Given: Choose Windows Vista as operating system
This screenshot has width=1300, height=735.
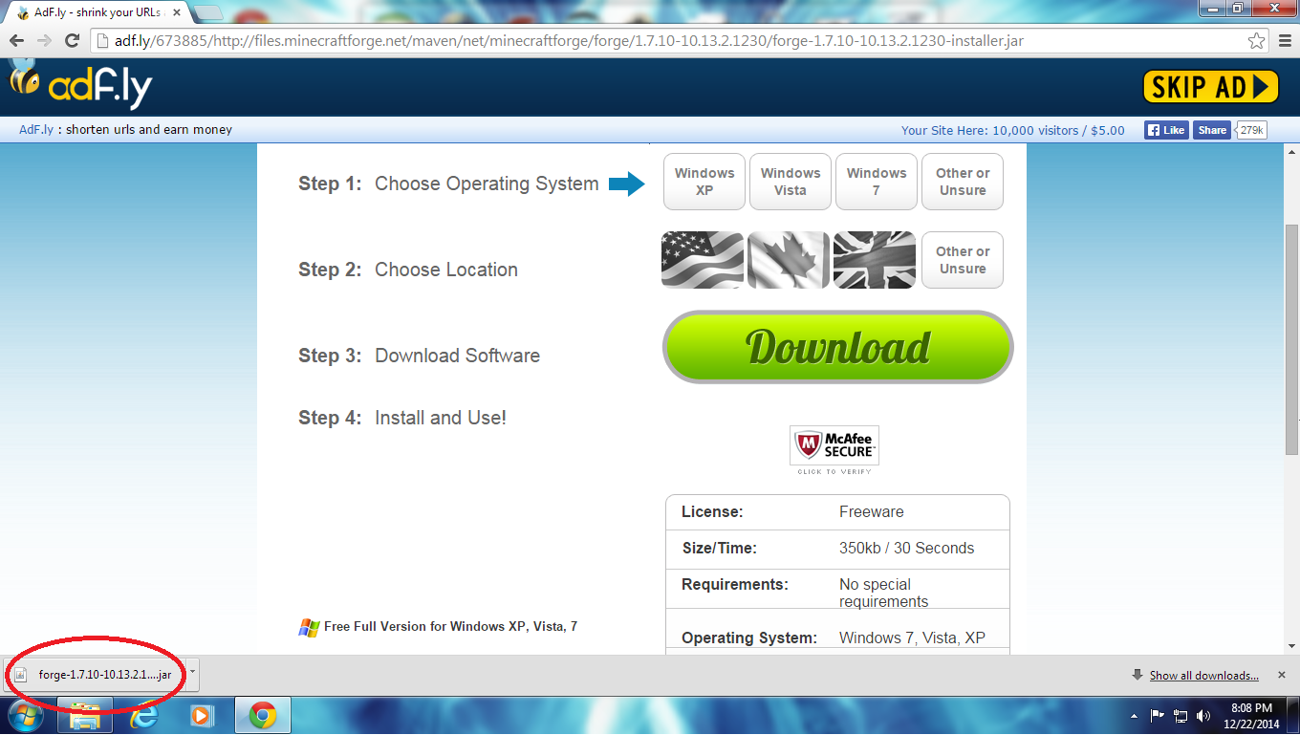Looking at the screenshot, I should (x=791, y=182).
